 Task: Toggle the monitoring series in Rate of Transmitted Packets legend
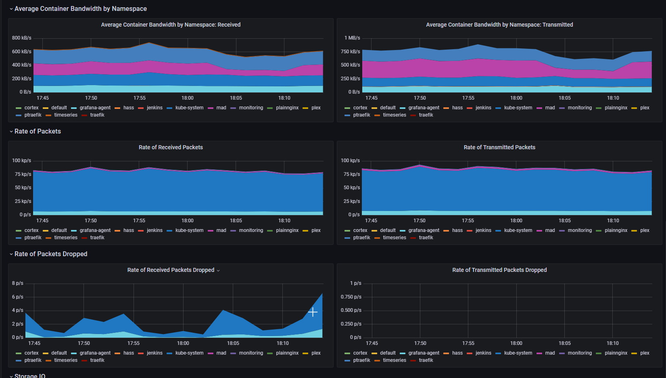click(580, 230)
